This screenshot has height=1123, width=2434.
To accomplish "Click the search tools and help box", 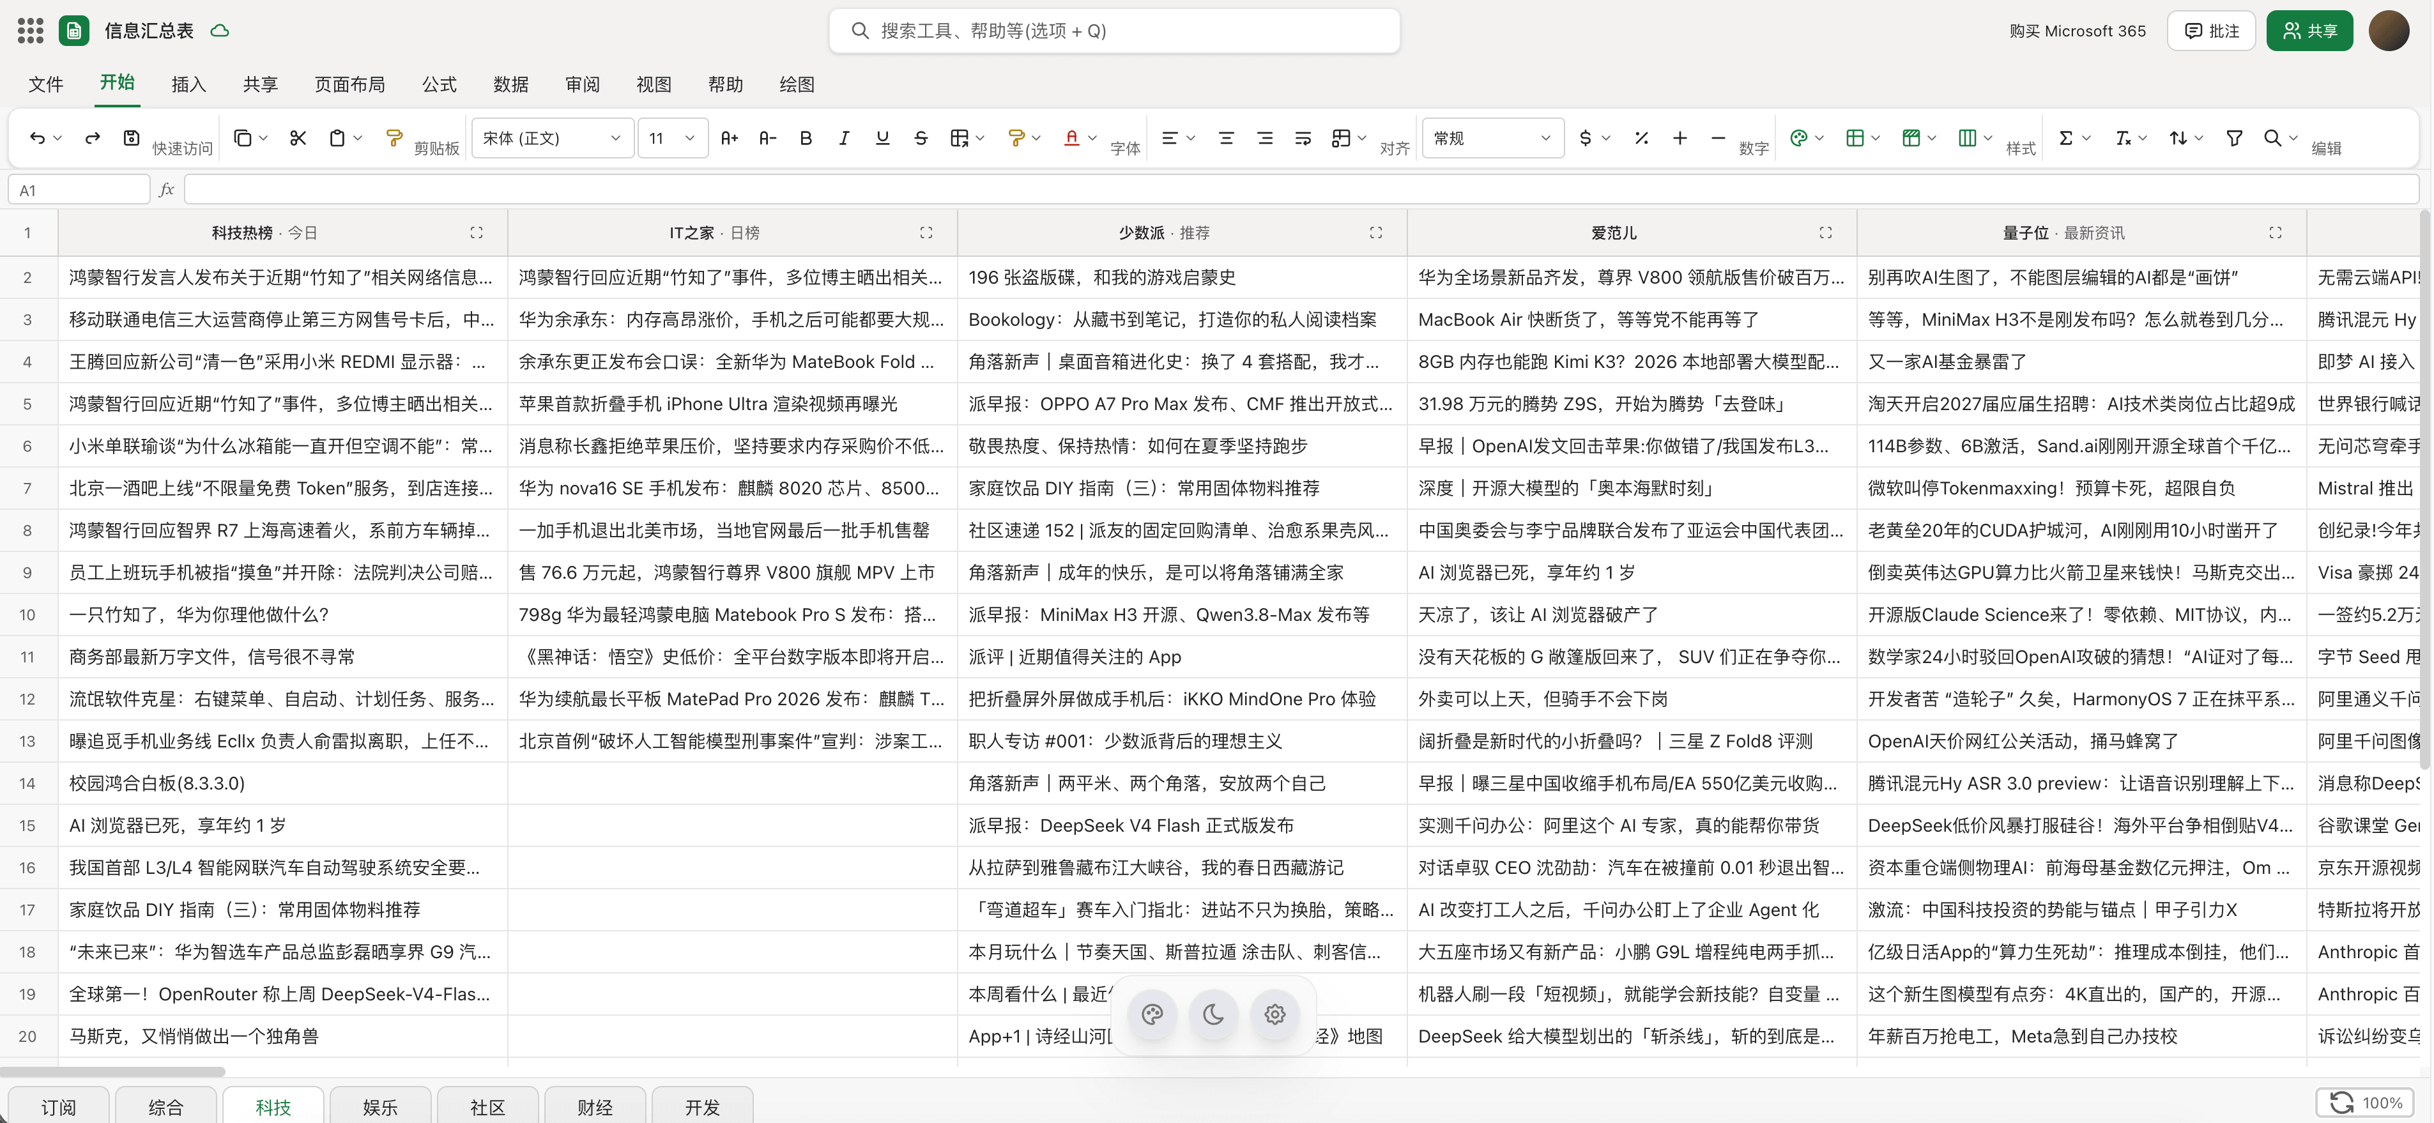I will 1114,30.
